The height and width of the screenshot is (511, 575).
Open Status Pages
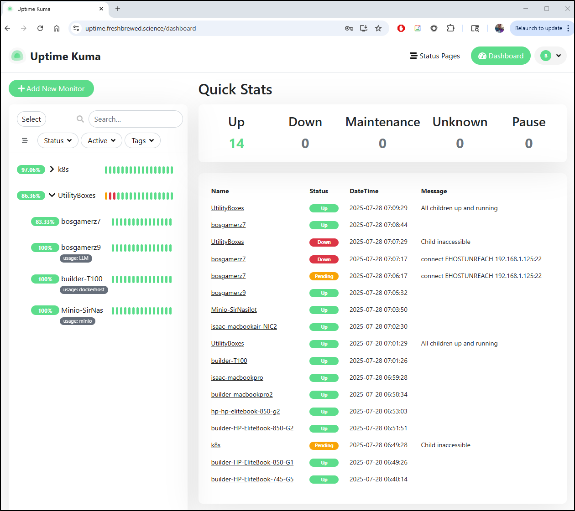[x=435, y=56]
